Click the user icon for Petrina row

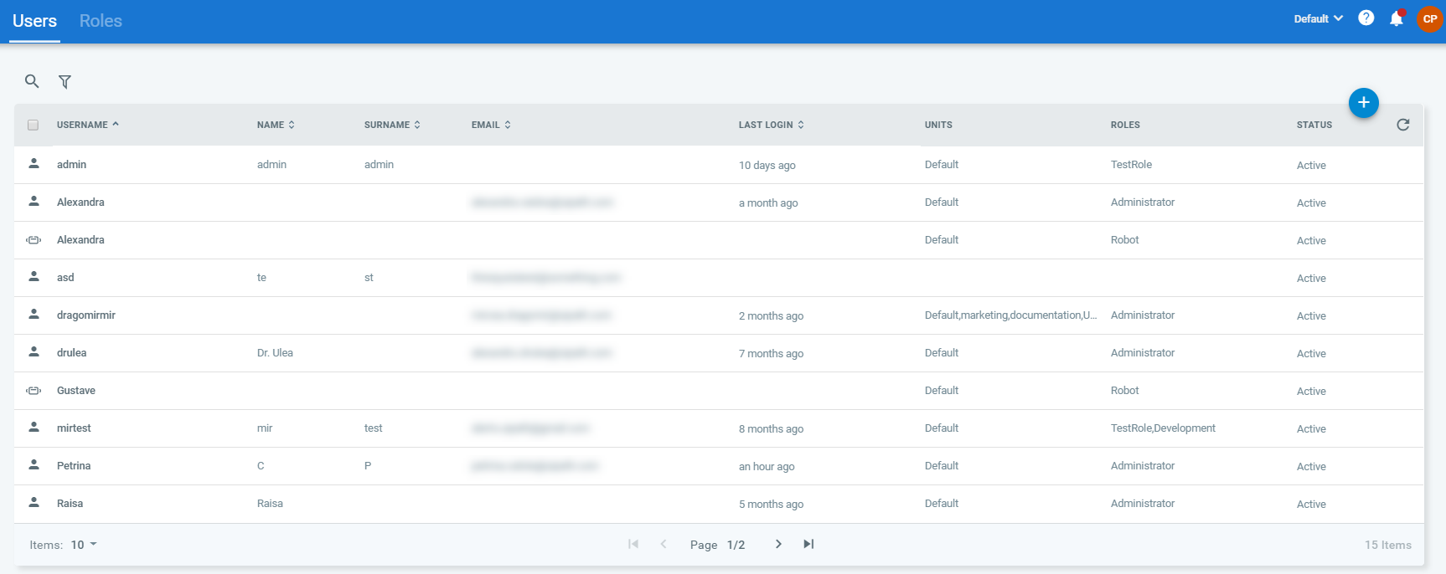coord(34,464)
